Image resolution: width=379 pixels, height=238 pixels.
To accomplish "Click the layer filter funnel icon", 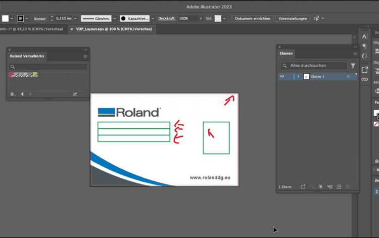I will tap(353, 66).
